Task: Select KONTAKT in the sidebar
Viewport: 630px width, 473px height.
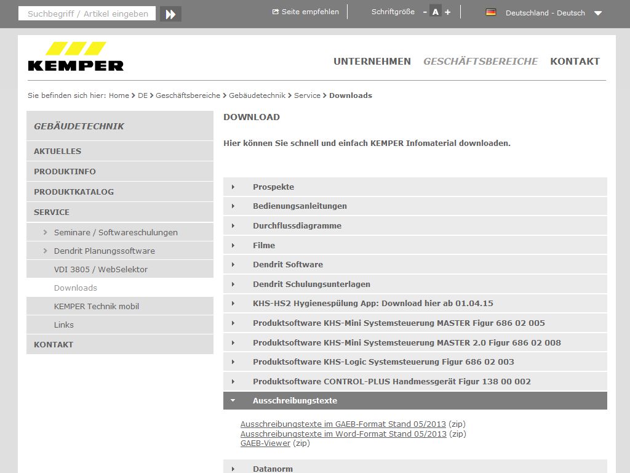Action: [x=120, y=345]
